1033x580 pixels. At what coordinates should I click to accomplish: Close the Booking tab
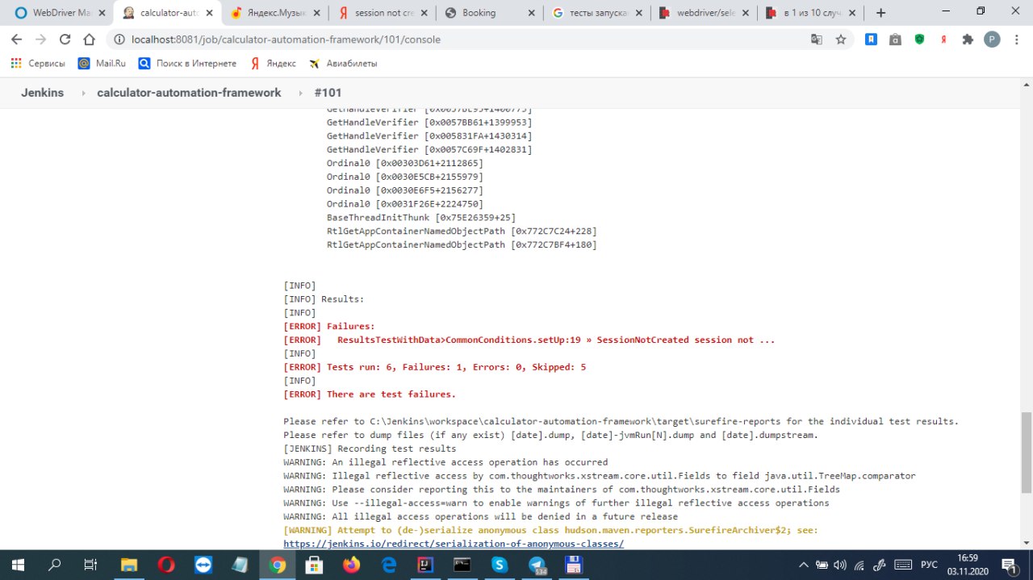click(531, 13)
